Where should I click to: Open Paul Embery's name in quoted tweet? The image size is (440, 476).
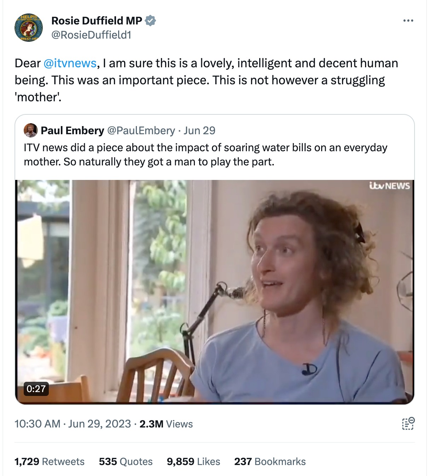[x=73, y=130]
